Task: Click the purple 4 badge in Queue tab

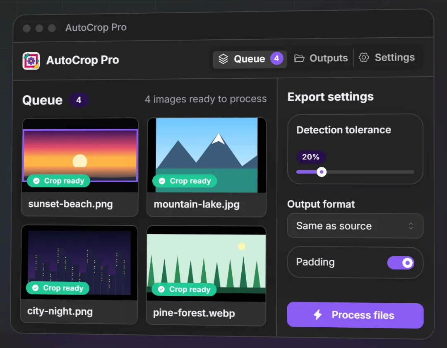Action: click(276, 58)
